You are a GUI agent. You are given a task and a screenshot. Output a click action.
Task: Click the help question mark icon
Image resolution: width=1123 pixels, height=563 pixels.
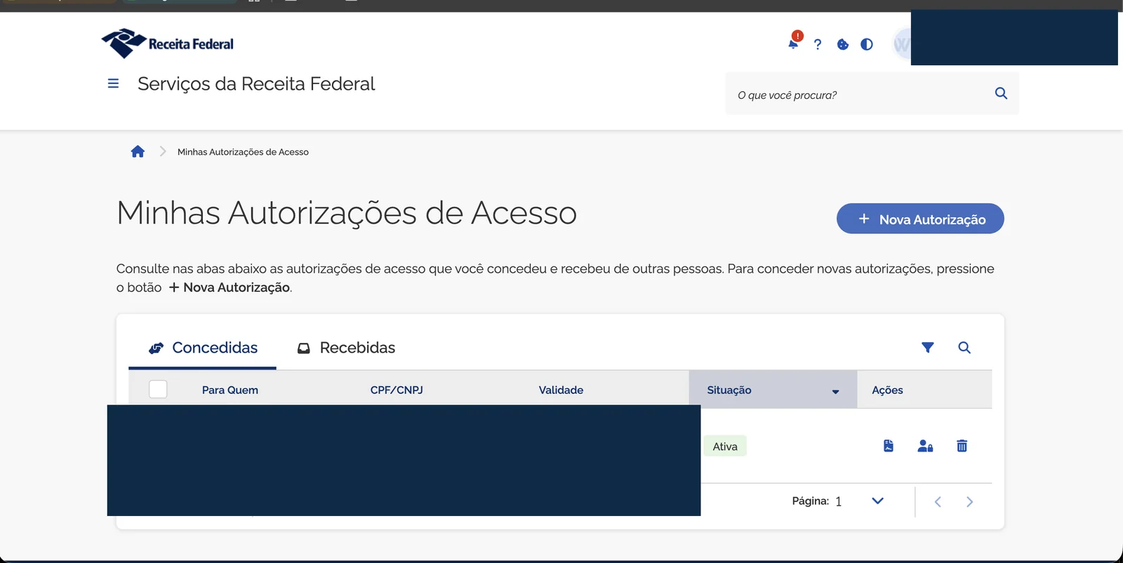tap(818, 44)
